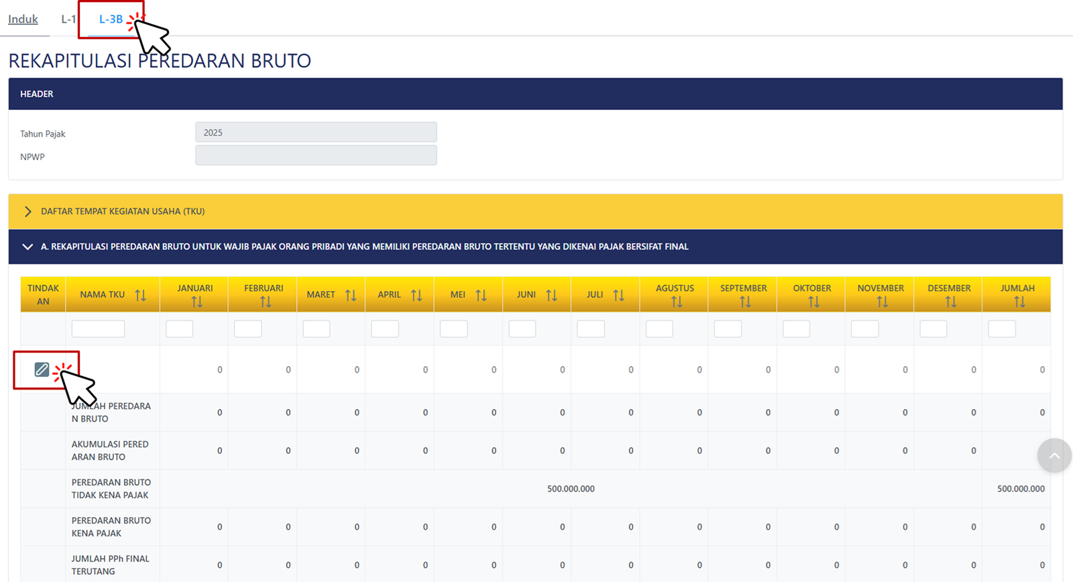Toggle sort on Juni column
The width and height of the screenshot is (1073, 582).
[551, 295]
